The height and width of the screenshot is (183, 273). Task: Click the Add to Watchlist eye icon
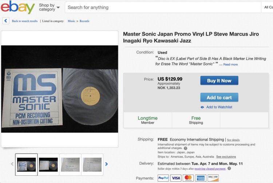tap(202, 107)
